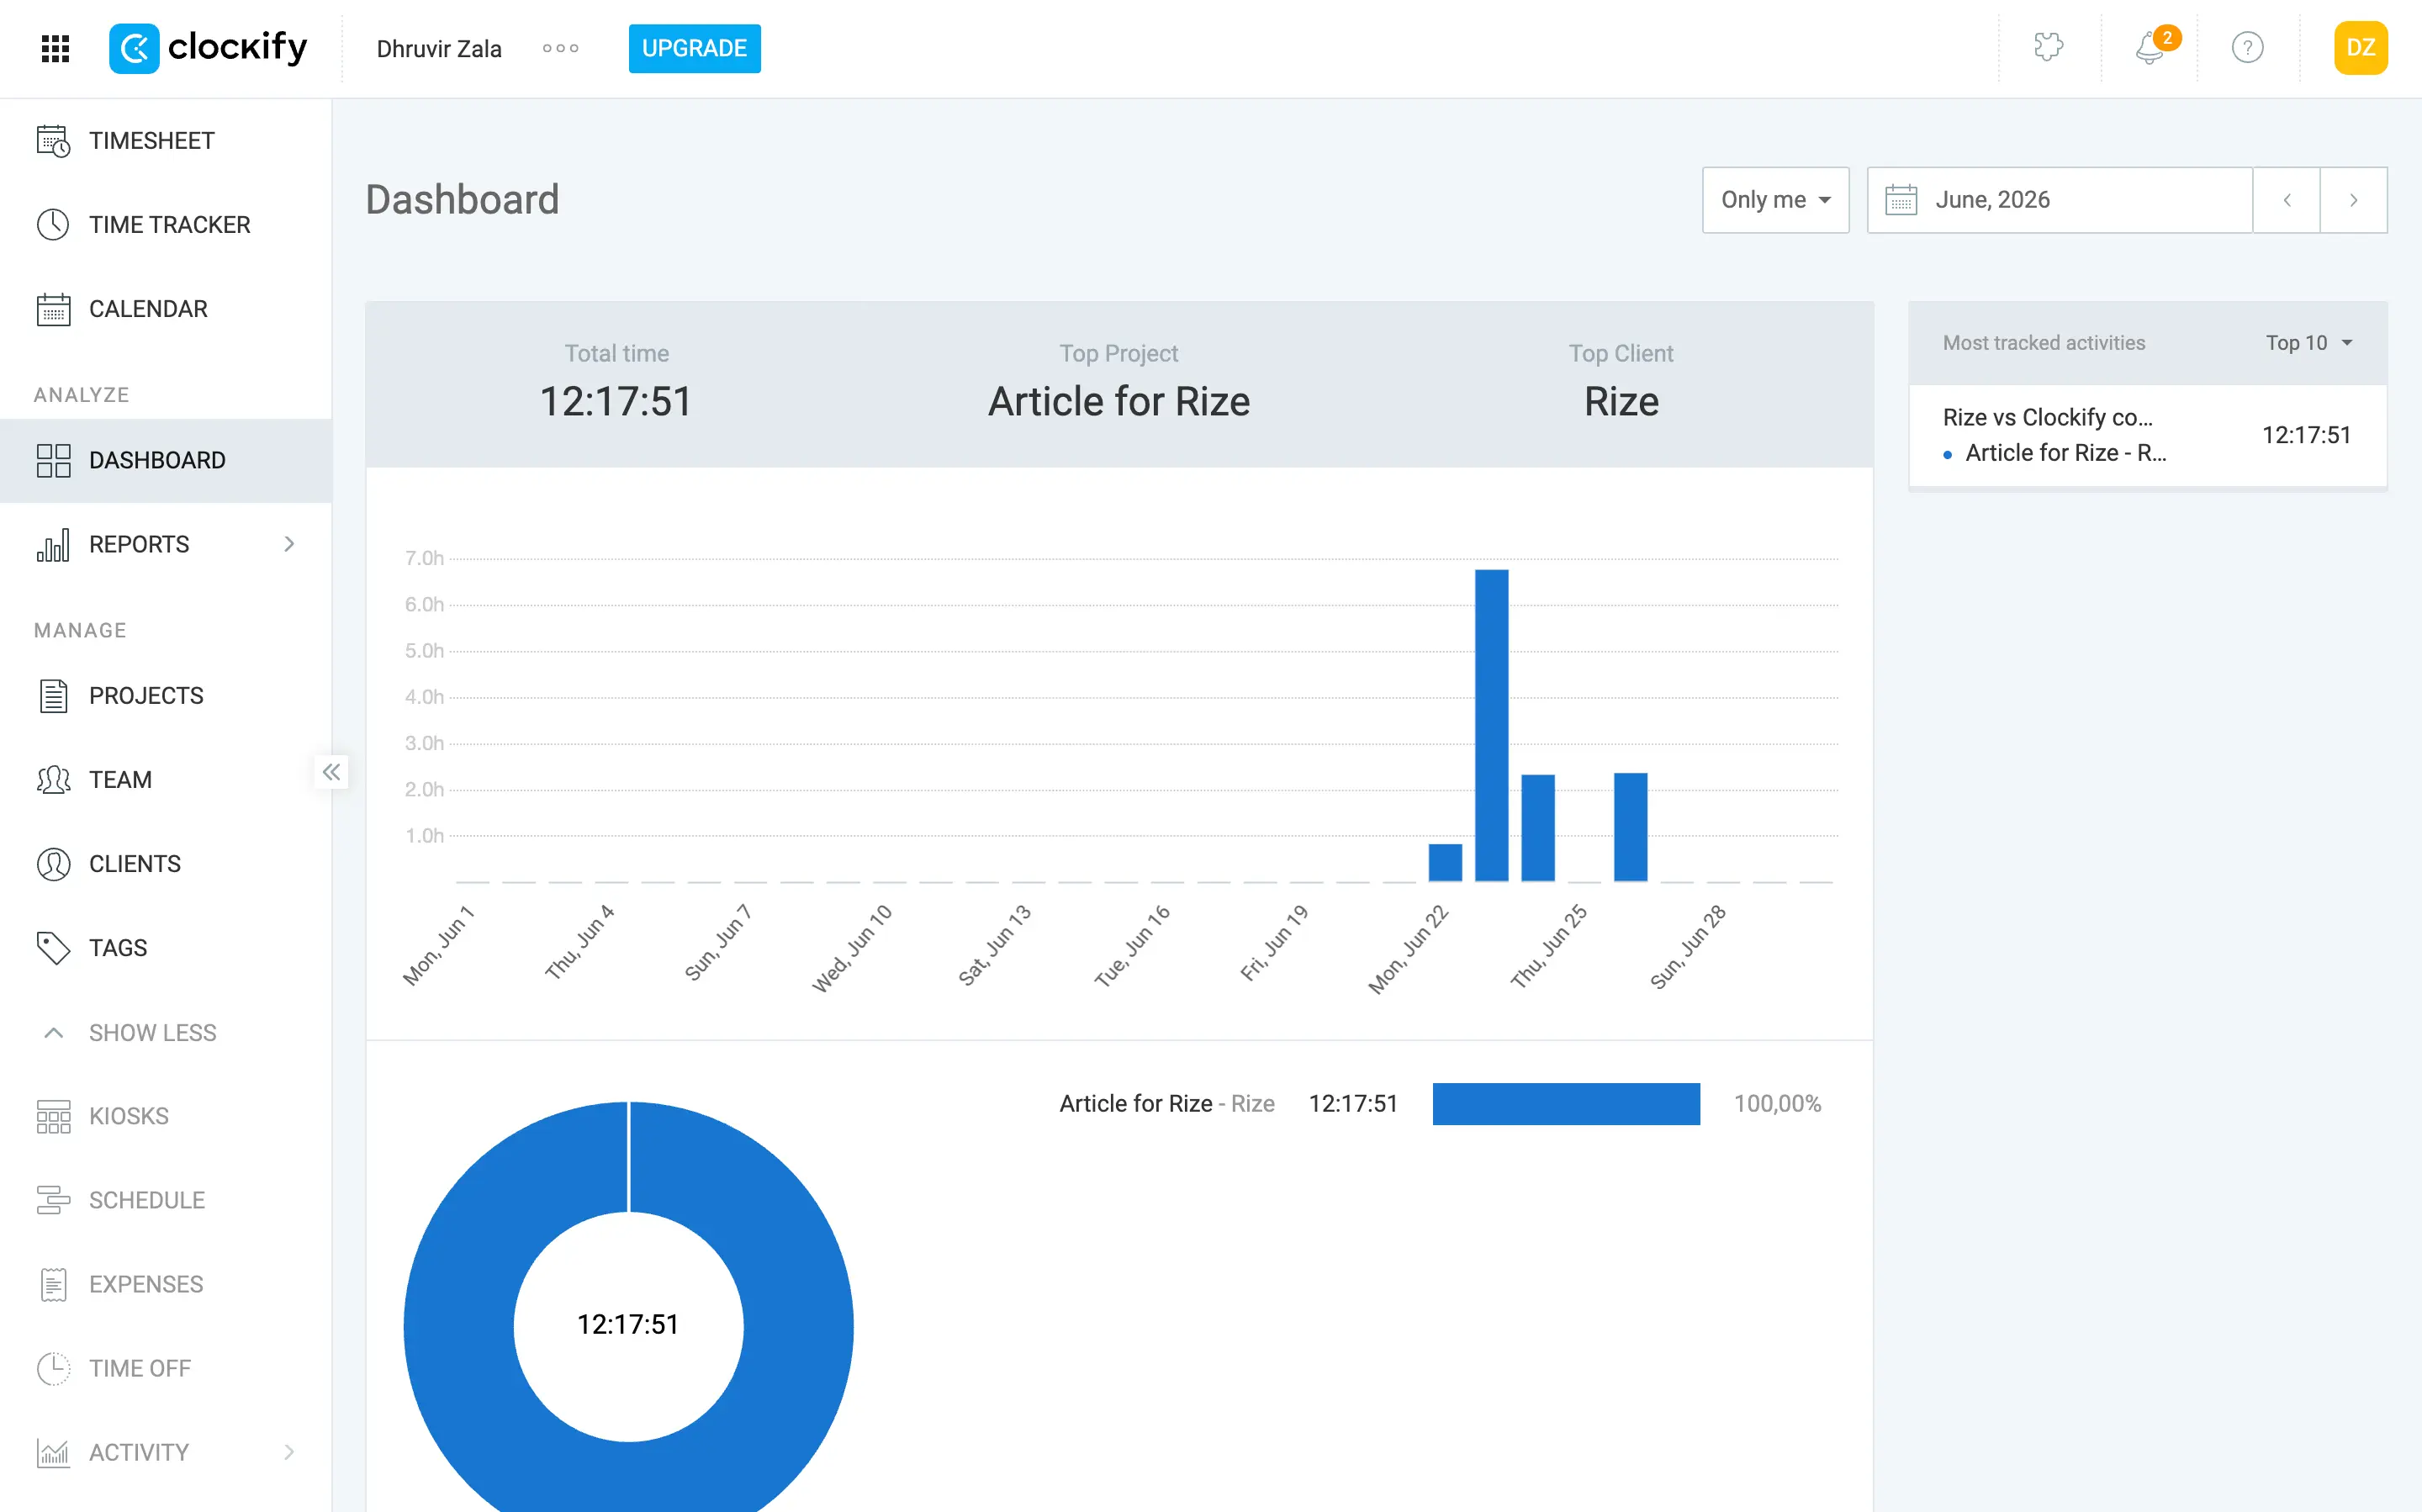Open the help question mark icon

(2247, 47)
